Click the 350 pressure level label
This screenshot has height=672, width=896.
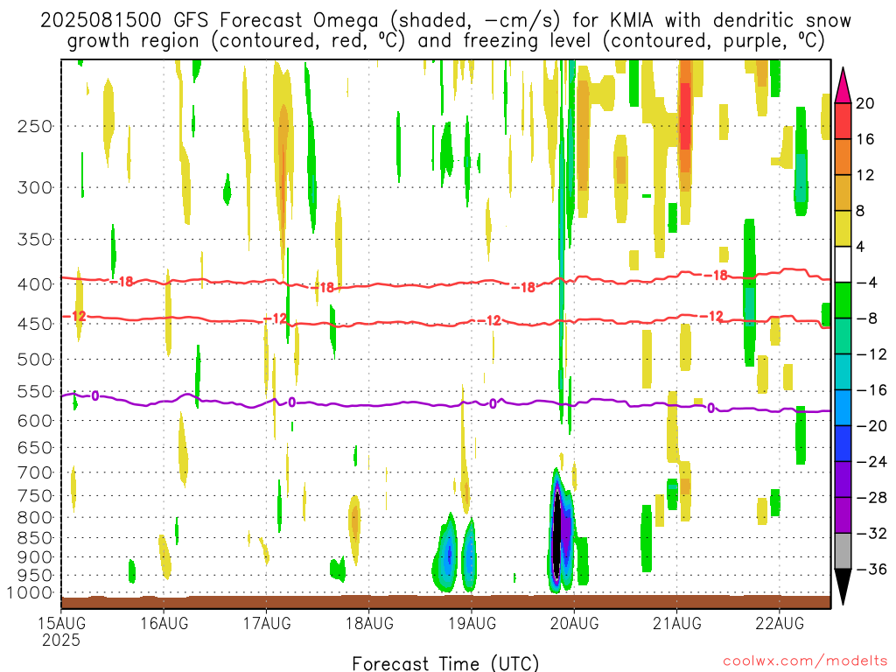35,240
